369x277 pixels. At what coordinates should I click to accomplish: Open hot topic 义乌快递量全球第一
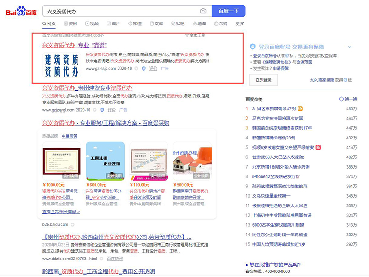point(271,196)
